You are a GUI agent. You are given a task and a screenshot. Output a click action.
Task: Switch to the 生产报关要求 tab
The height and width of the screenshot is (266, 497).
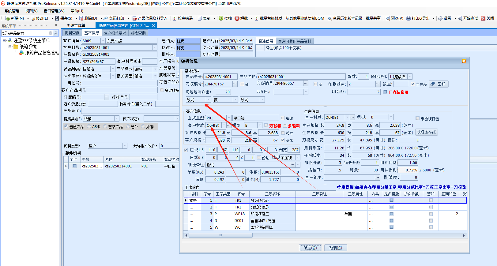115,33
